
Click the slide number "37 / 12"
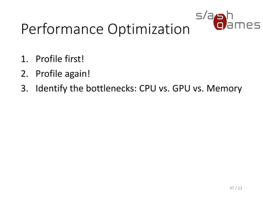pos(236,188)
